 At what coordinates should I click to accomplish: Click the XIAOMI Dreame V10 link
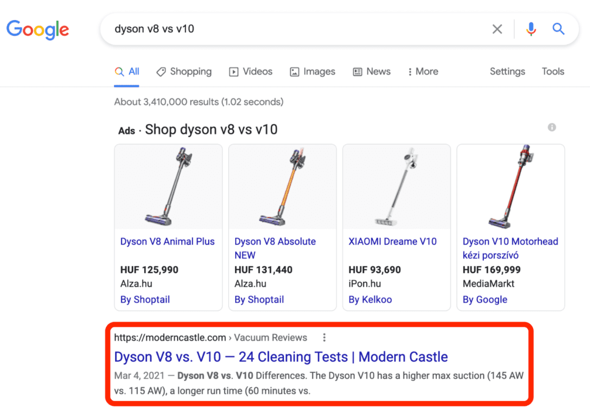392,241
